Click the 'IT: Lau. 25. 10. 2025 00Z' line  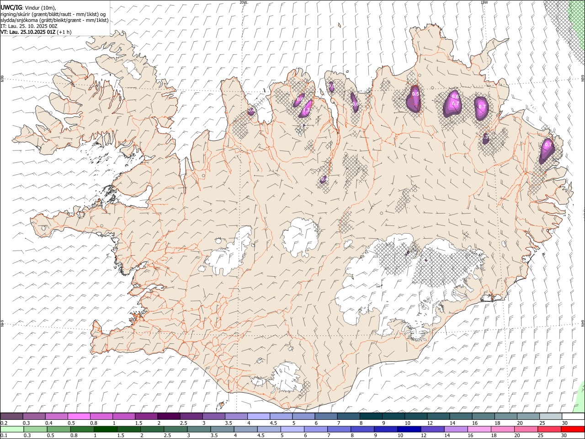(x=29, y=26)
